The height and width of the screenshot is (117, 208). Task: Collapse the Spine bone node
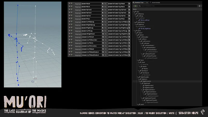click(x=134, y=31)
